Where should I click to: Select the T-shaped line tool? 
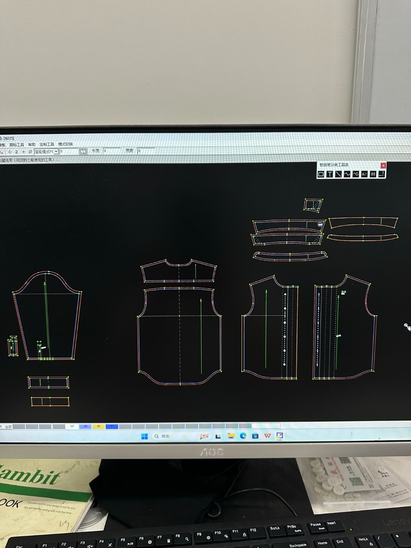(330, 174)
